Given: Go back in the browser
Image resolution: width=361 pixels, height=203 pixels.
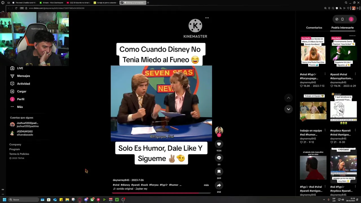Looking at the screenshot, I should 8,8.
